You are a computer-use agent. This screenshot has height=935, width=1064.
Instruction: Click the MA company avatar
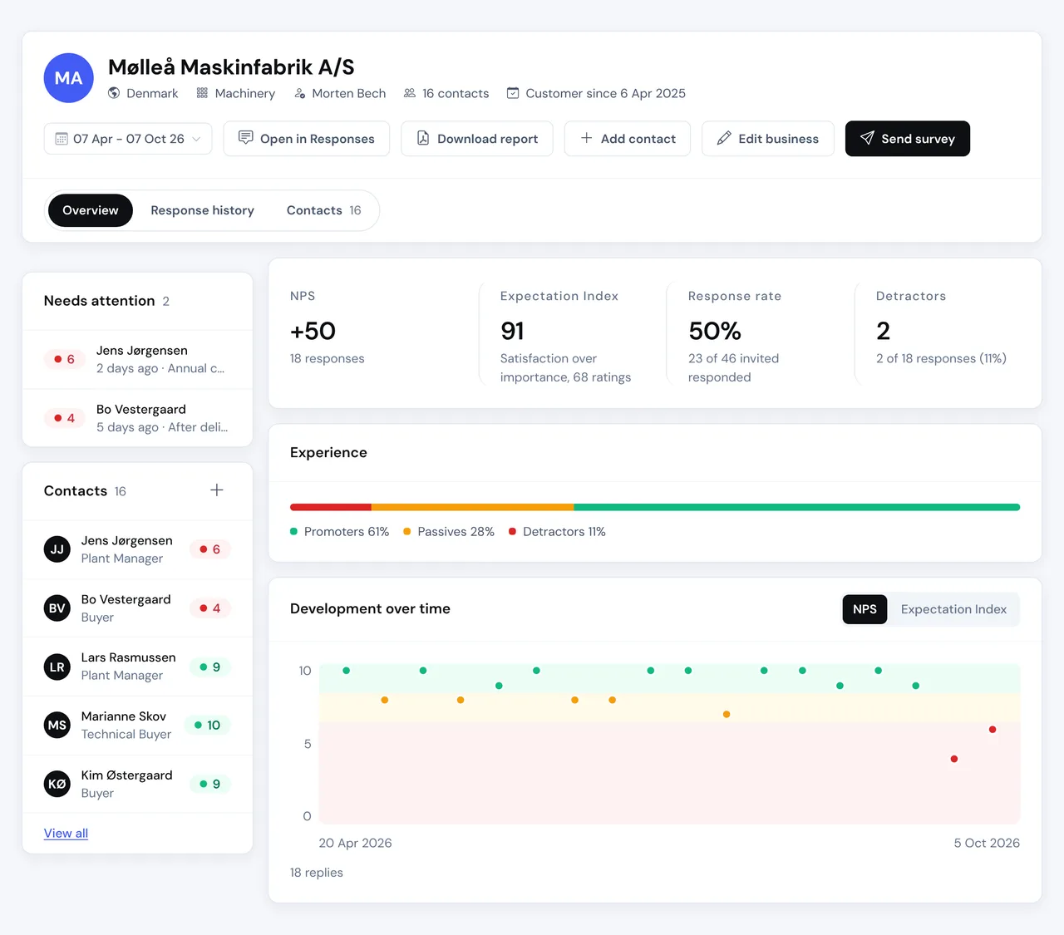tap(68, 78)
